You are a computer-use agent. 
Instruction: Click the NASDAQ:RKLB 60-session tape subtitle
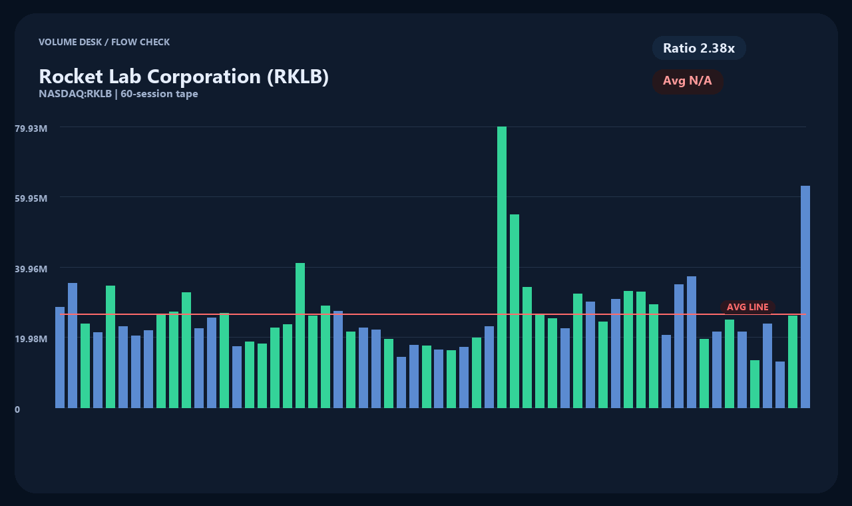click(x=118, y=94)
